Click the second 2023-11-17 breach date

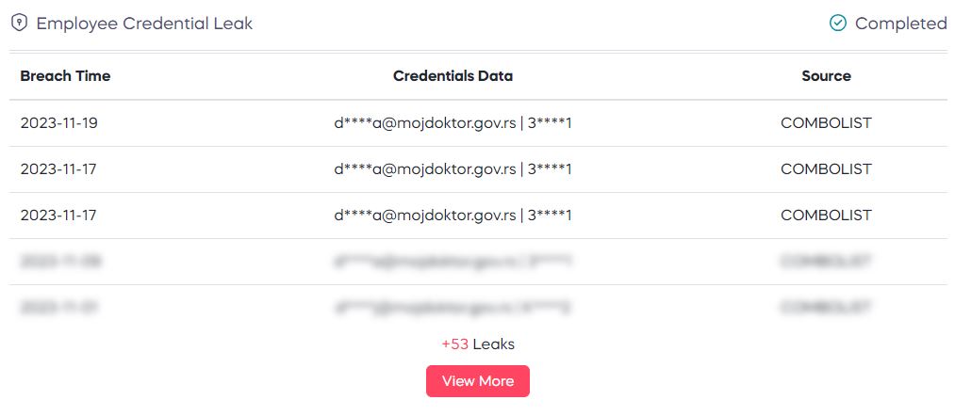(x=58, y=216)
